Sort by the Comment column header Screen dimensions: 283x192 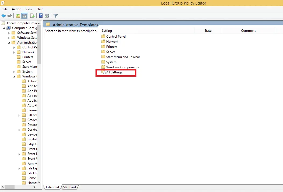point(248,31)
